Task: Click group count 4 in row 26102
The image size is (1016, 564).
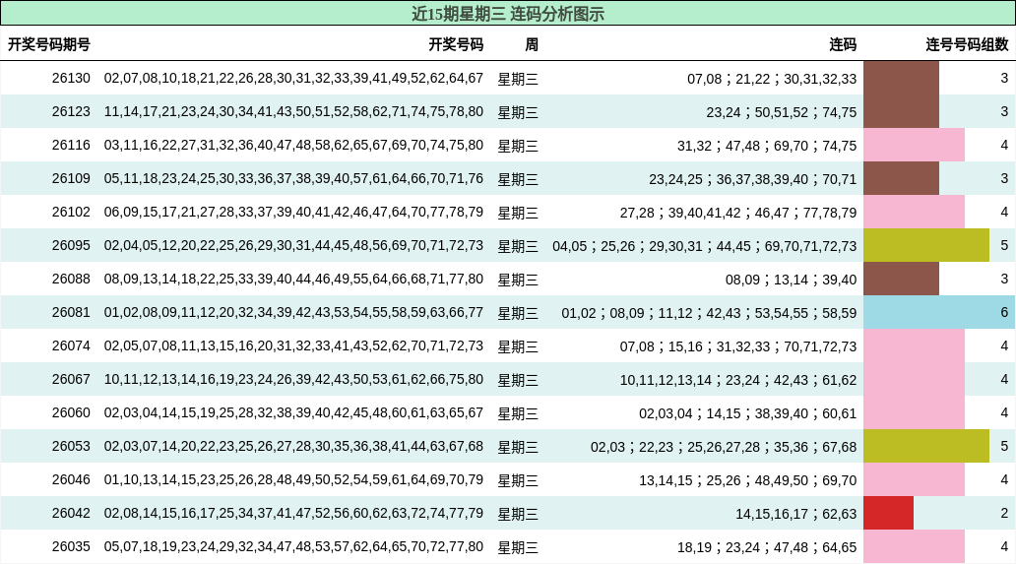Action: pos(1004,213)
